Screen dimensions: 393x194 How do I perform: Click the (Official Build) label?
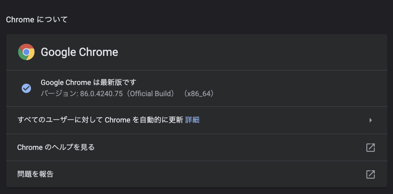coord(151,94)
